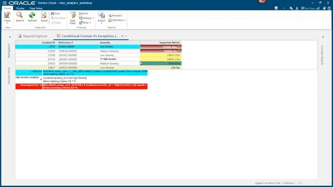Image resolution: width=333 pixels, height=187 pixels.
Task: Click Clear in Data Set group
Action: [56, 22]
